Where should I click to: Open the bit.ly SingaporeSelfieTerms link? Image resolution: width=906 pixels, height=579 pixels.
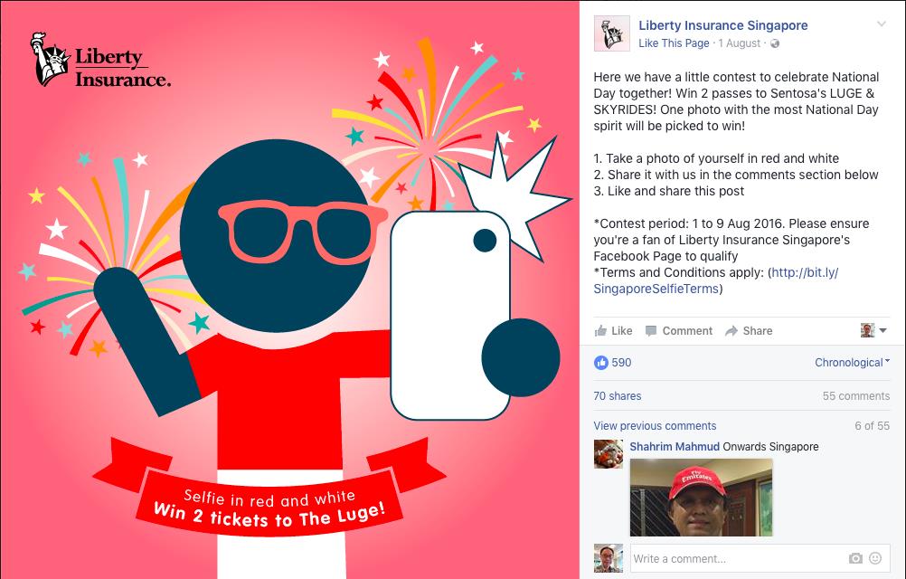[716, 280]
